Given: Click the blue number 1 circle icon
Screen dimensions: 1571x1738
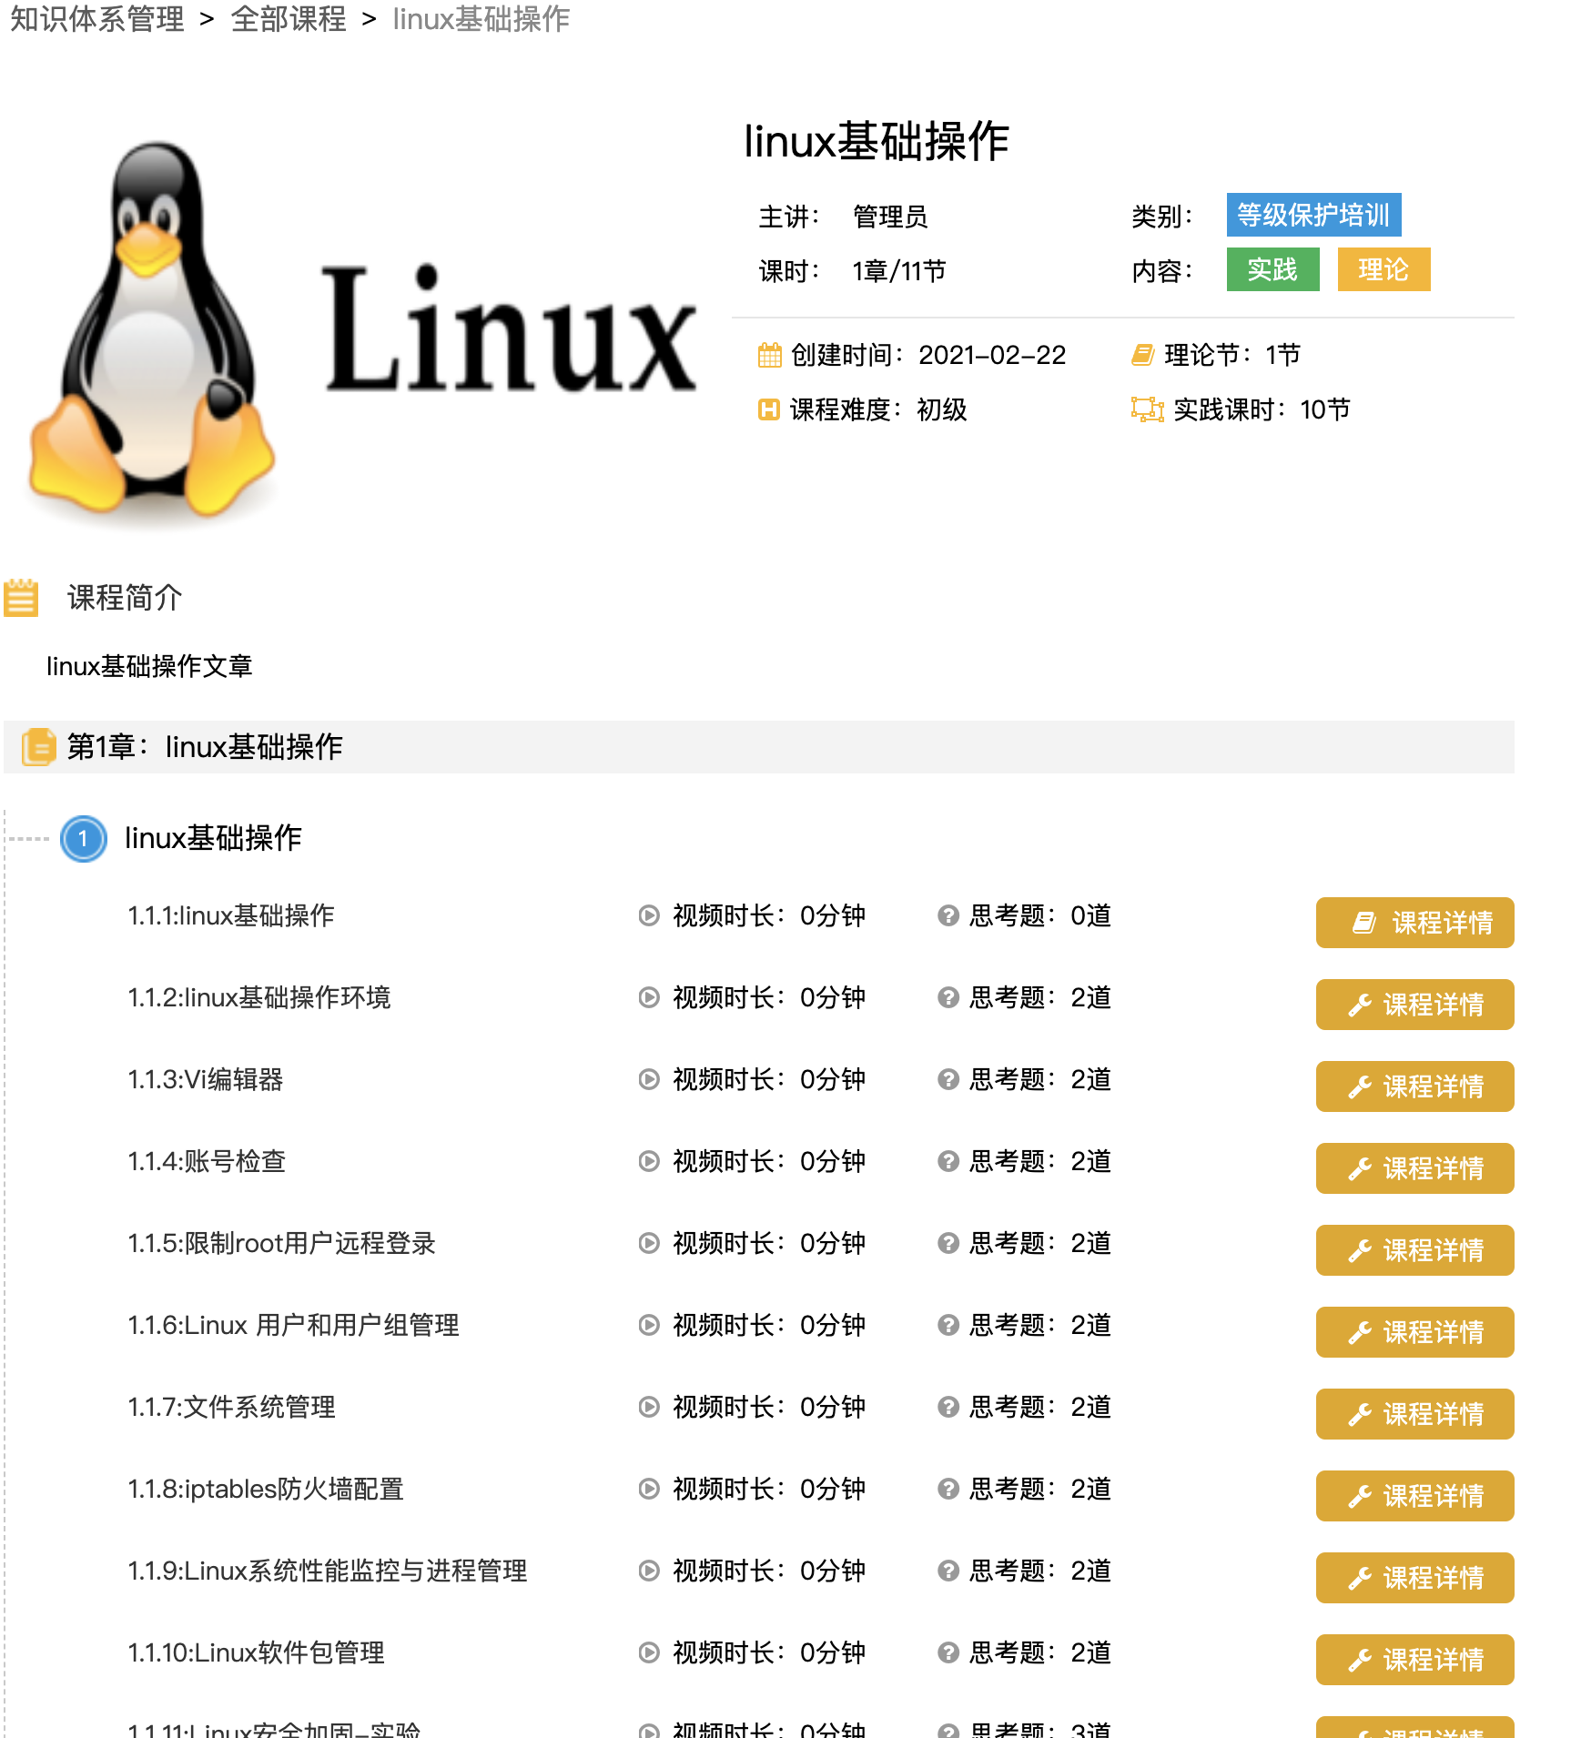Looking at the screenshot, I should click(83, 838).
